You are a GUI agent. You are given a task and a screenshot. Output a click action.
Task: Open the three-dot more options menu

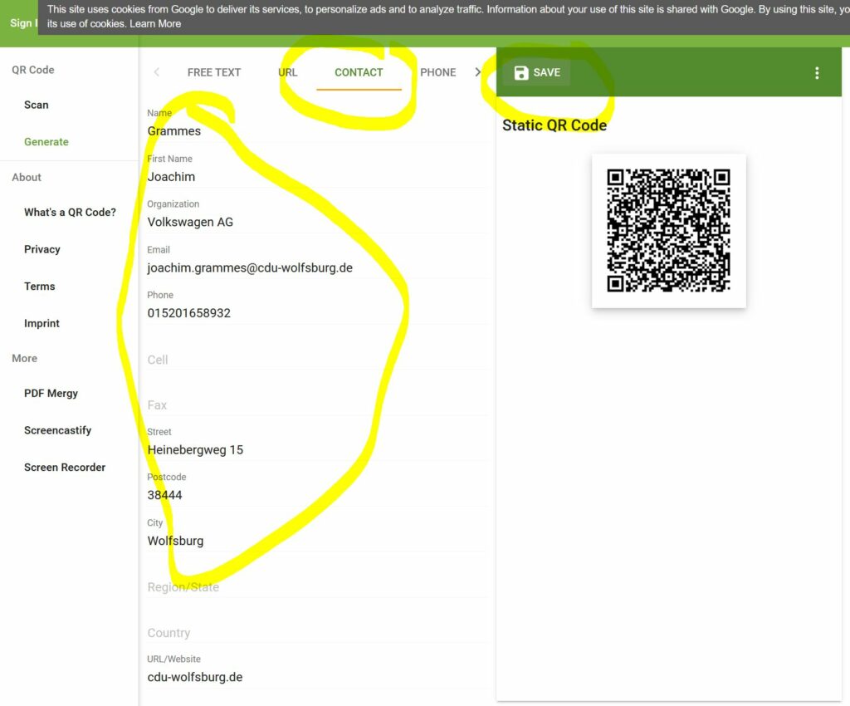[x=817, y=73]
